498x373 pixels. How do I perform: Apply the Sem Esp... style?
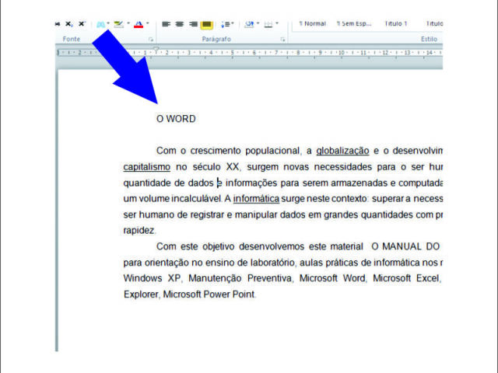354,24
